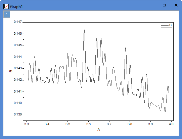Viewport: 182px width, 139px height.
Task: Click the Y tick label 0.141
Action: click(18, 92)
